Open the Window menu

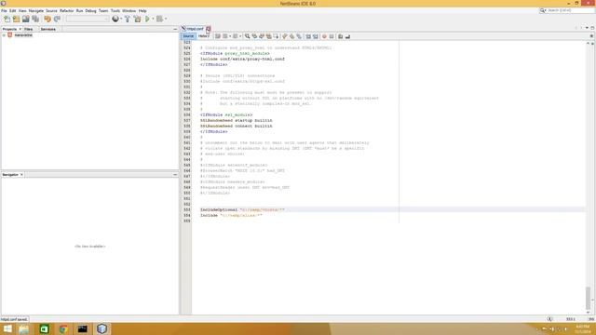[129, 10]
